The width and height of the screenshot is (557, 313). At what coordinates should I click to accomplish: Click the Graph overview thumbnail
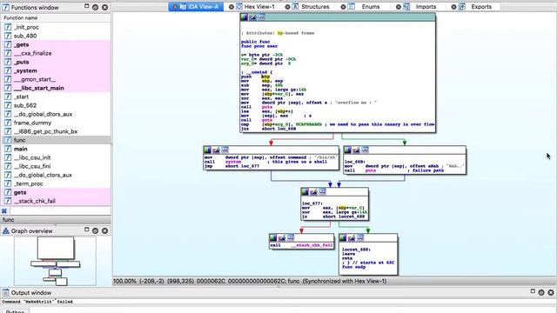tap(55, 261)
